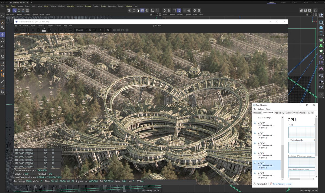Open Compare menu in Live Viewer

click(x=50, y=26)
